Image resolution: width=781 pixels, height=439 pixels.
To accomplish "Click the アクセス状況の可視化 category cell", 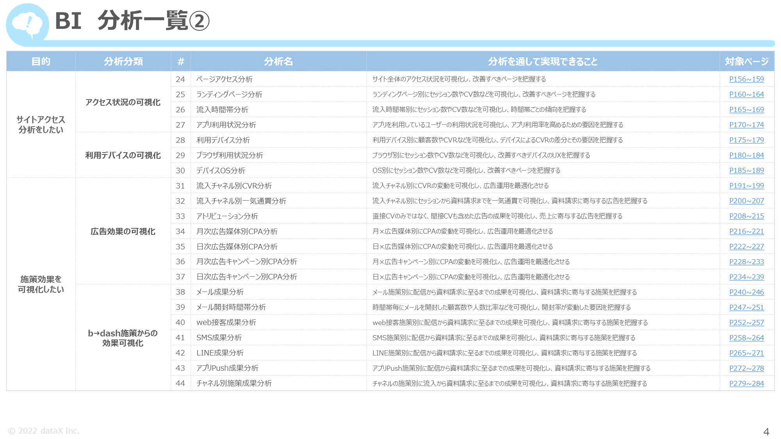I will [123, 102].
